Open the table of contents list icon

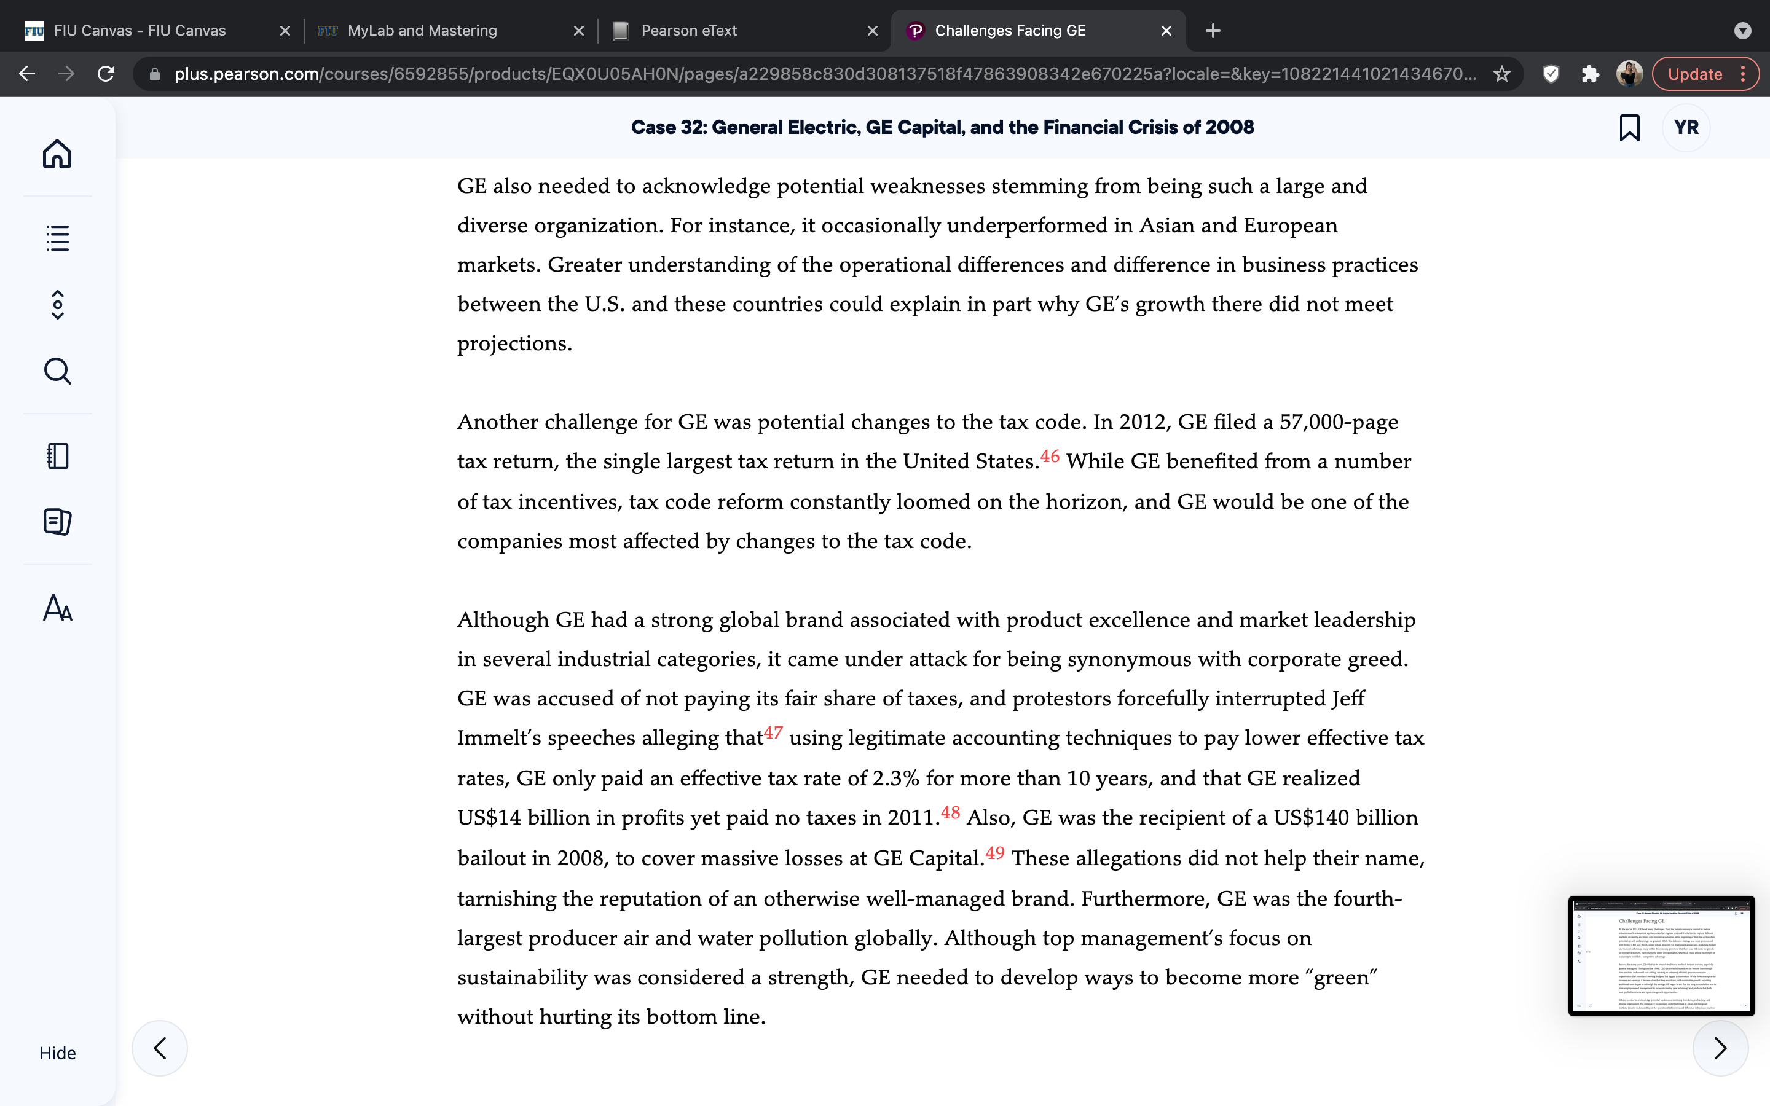pos(57,238)
